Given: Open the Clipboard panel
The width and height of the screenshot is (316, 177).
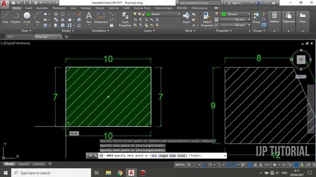Looking at the screenshot, I should coord(288,18).
